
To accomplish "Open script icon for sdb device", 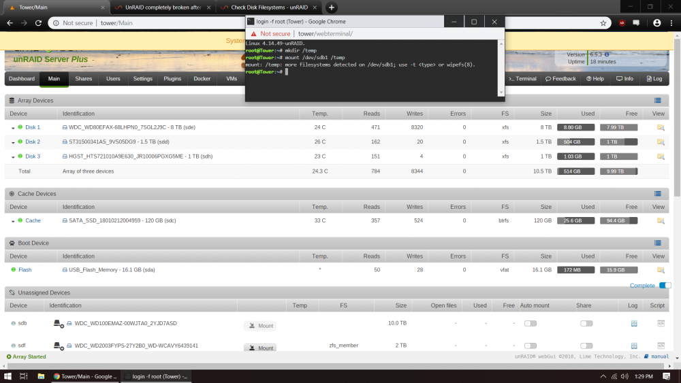I will pos(661,323).
